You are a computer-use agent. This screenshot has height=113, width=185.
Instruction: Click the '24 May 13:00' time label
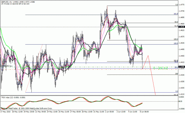tap(52, 112)
